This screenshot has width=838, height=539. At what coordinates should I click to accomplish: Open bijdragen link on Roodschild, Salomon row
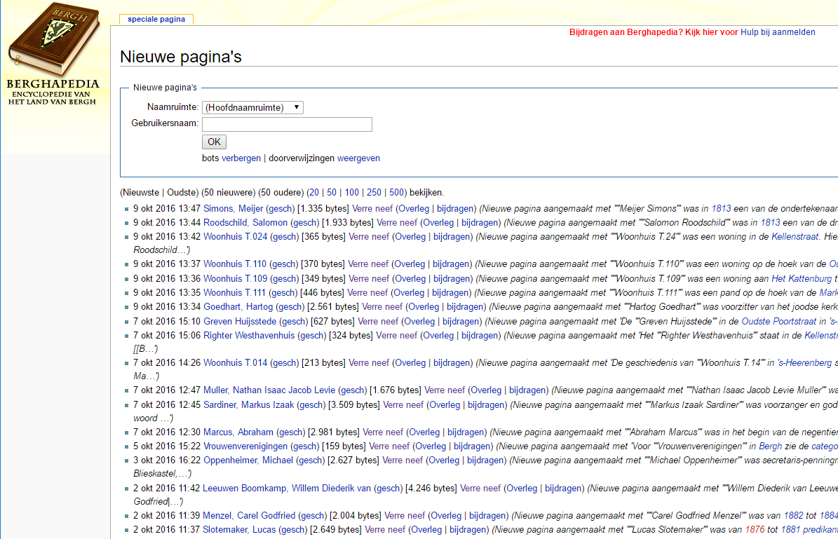click(480, 222)
